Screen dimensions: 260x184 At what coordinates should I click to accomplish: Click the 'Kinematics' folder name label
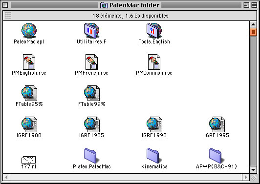point(154,166)
